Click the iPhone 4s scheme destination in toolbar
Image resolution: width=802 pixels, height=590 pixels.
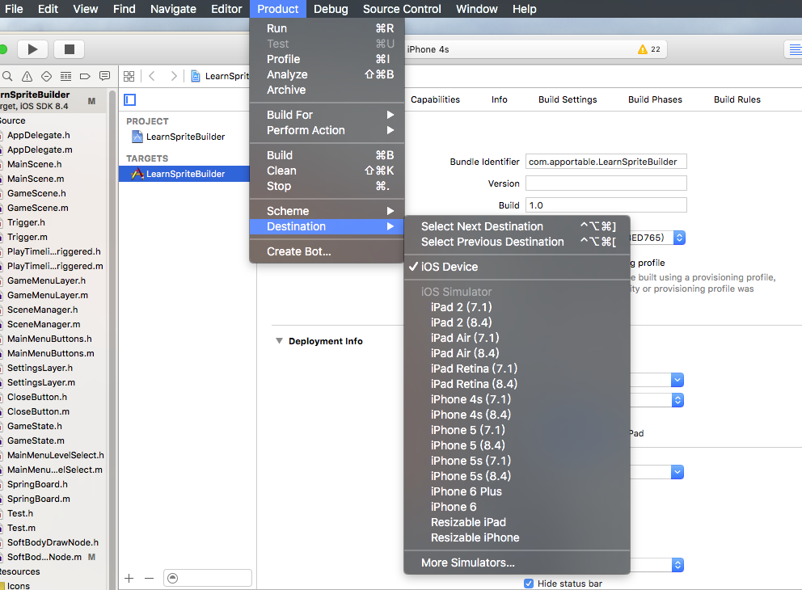[428, 49]
